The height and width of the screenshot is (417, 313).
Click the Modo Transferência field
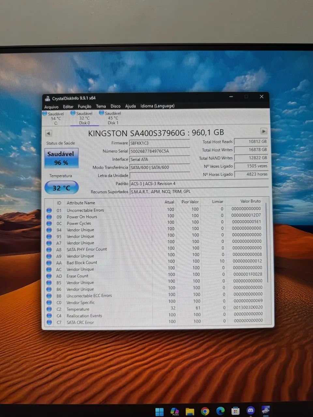[160, 167]
